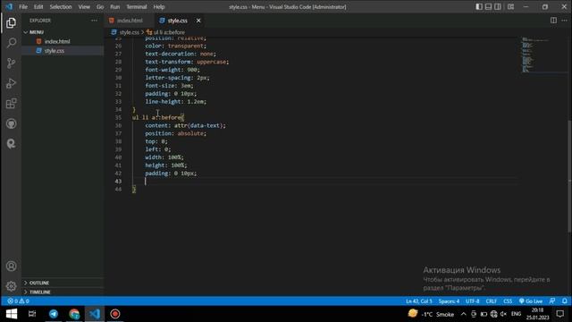Place cursor on 'position: absolute;' line

175,133
